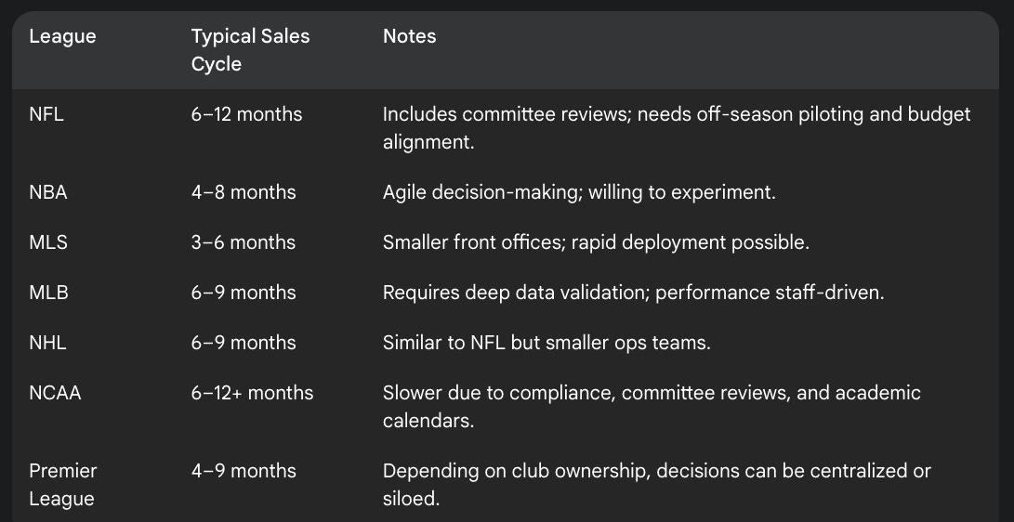
Task: Click the 4–8 months cell
Action: (244, 192)
